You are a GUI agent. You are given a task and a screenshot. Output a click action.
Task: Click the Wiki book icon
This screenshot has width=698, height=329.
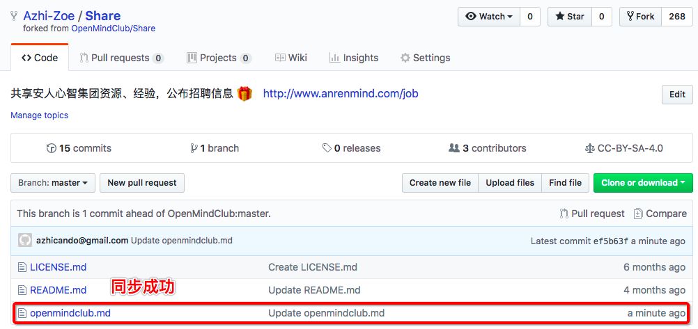point(280,58)
